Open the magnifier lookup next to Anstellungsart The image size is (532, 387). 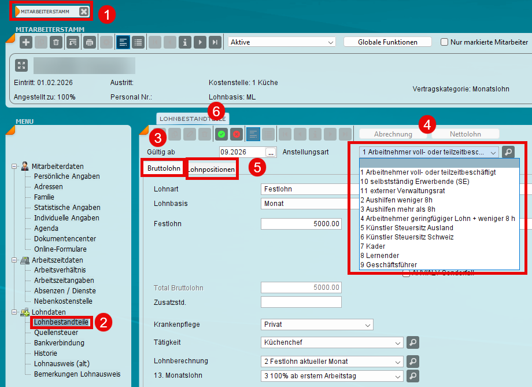pos(508,152)
